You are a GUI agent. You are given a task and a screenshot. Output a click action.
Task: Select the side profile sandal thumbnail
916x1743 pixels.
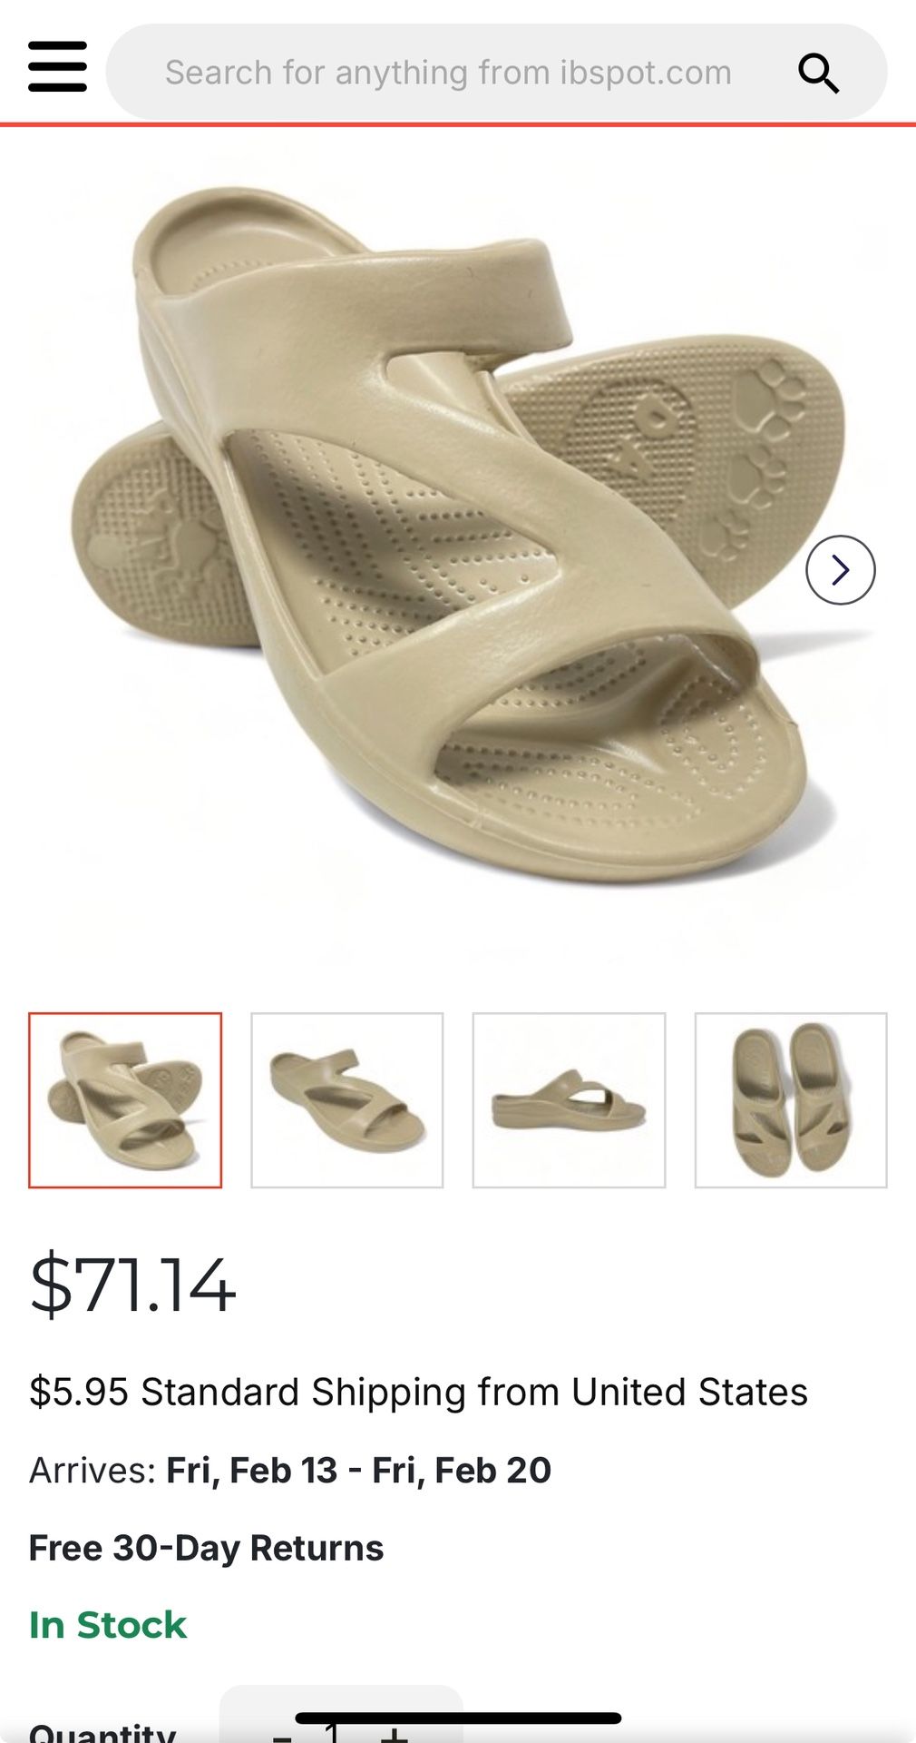point(569,1099)
